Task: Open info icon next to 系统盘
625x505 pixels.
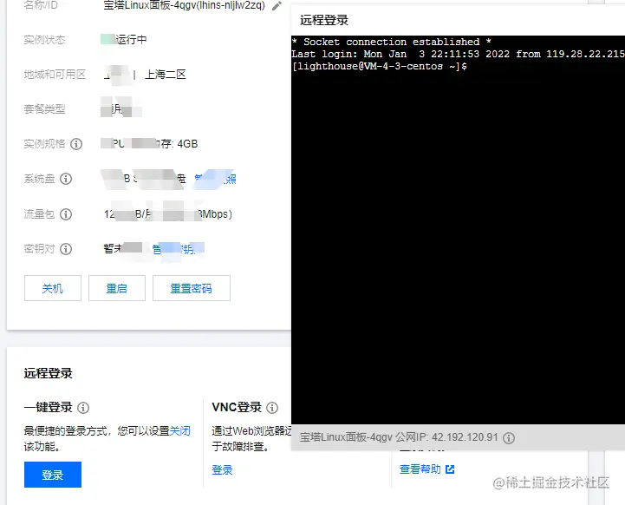Action: click(x=66, y=179)
